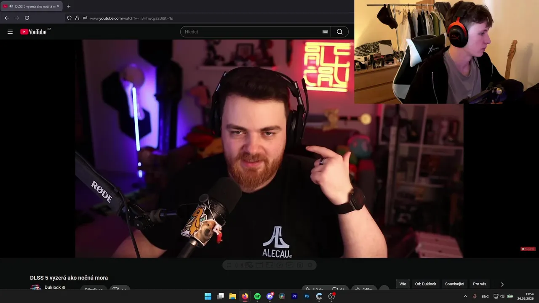Switch the ENG input language indicator
The height and width of the screenshot is (303, 539).
pyautogui.click(x=486, y=296)
